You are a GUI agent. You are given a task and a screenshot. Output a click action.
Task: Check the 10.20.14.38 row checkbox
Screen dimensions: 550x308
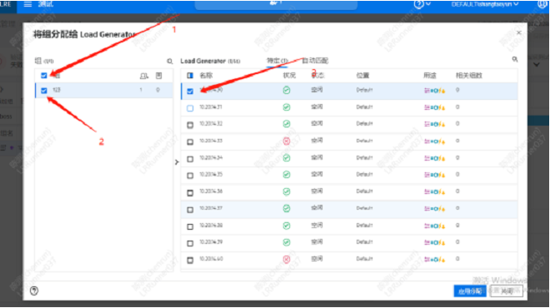point(190,226)
